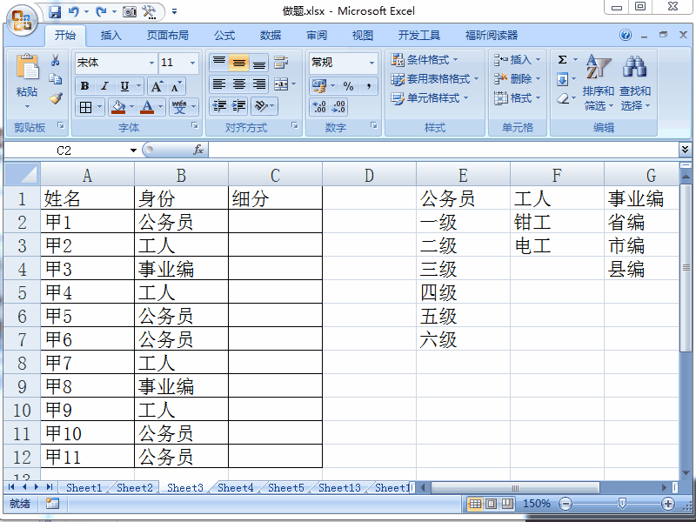Click the camera icon in quick access toolbar

130,12
